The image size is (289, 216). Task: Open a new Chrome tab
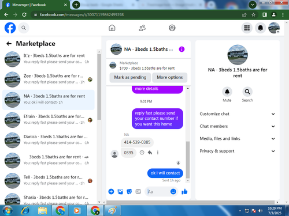coord(76,5)
